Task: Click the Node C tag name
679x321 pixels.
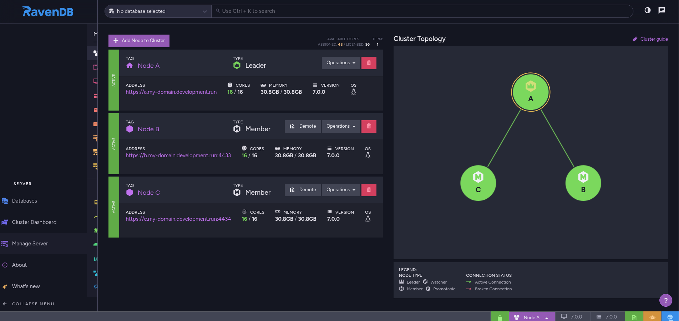Action: coord(149,193)
